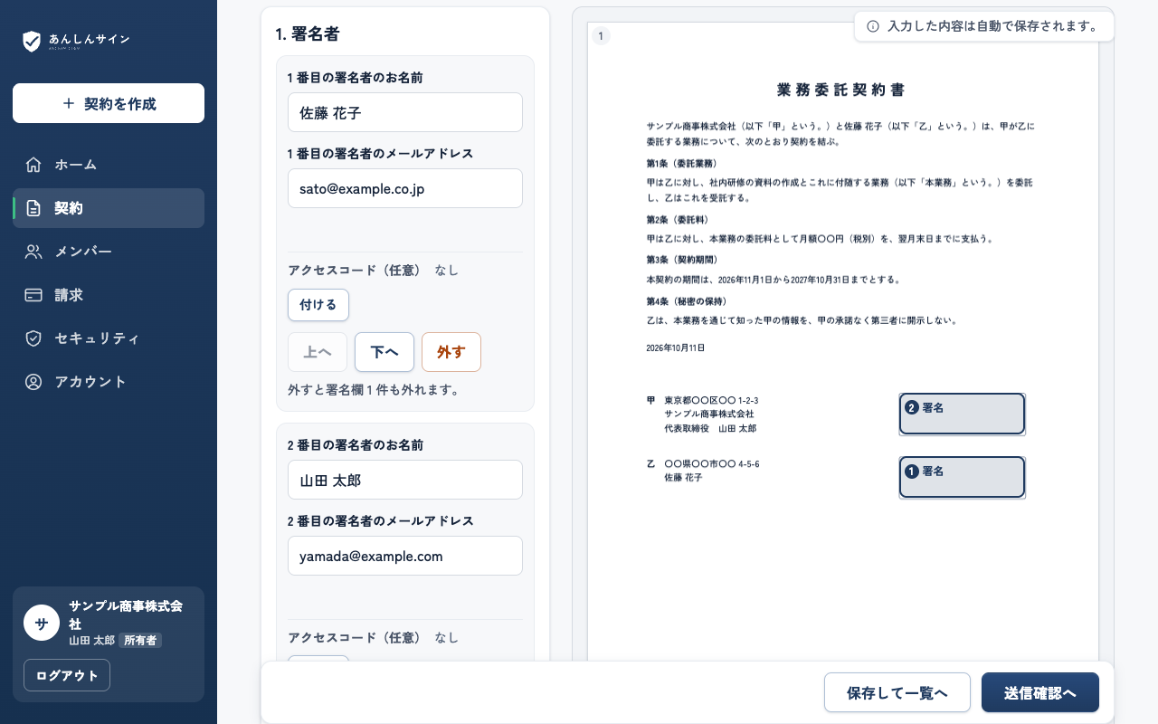Image resolution: width=1158 pixels, height=724 pixels.
Task: Click the 第1条（委託業務） heading in the document
Action: tap(681, 164)
